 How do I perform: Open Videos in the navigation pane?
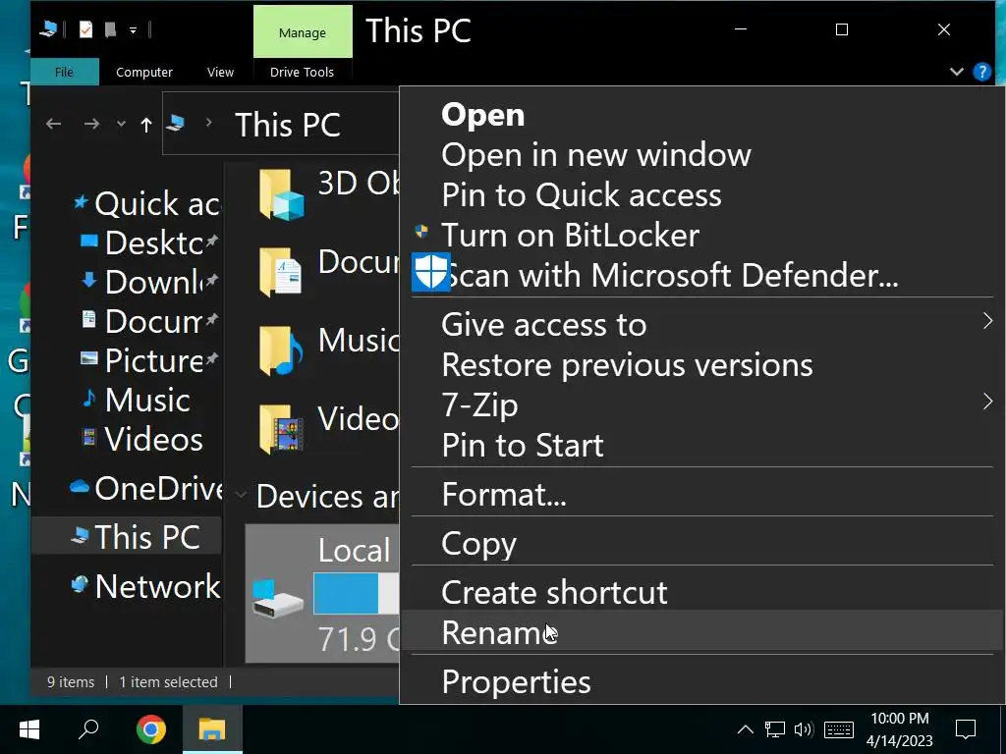tap(143, 439)
